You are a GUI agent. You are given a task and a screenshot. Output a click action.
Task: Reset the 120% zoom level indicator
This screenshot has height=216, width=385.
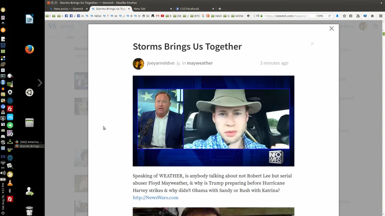320,16
